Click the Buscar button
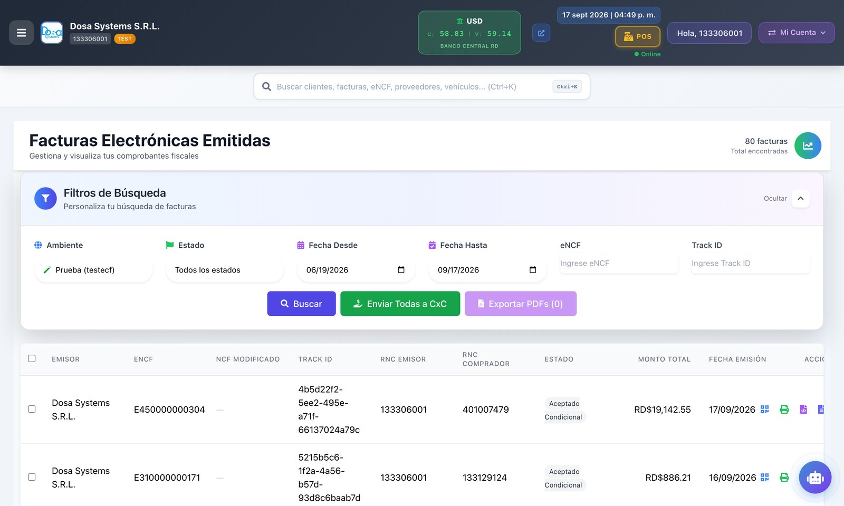The height and width of the screenshot is (506, 844). (301, 304)
